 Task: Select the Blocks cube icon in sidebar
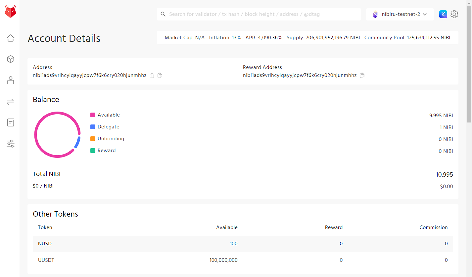pos(10,59)
